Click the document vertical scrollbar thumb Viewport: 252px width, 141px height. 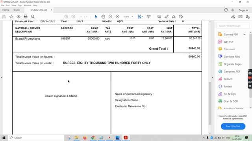(x=210, y=103)
